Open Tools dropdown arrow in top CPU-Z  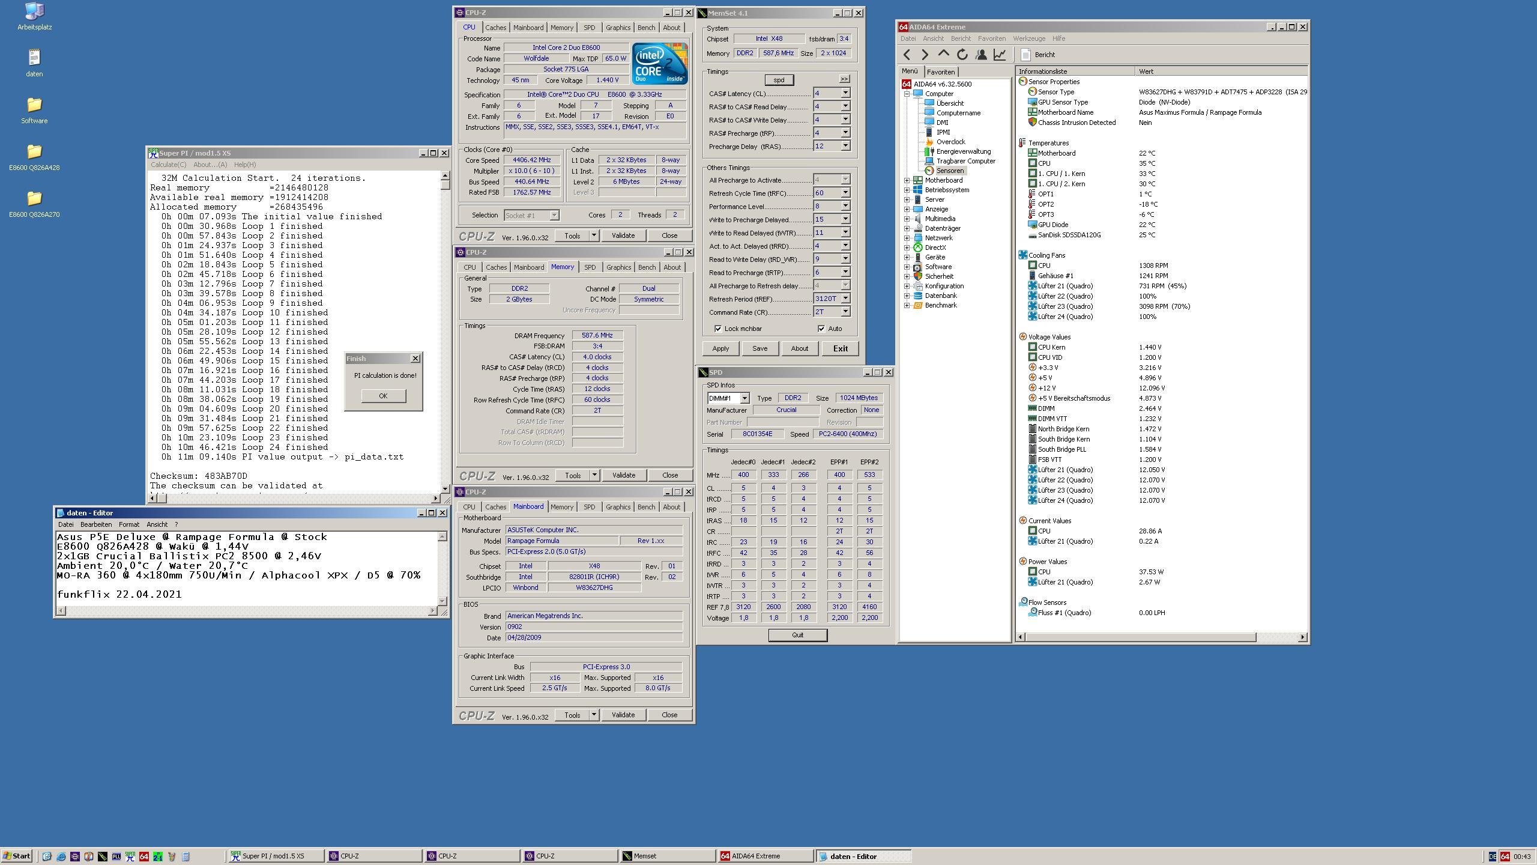[x=594, y=235]
